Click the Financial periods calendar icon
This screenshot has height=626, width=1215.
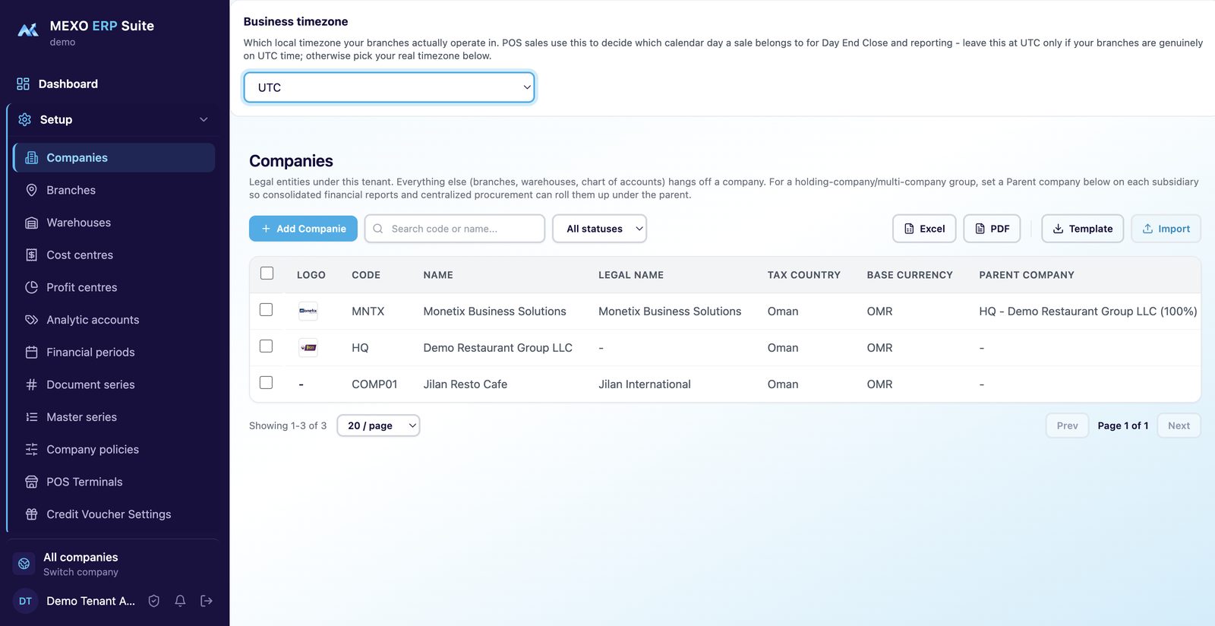(31, 353)
